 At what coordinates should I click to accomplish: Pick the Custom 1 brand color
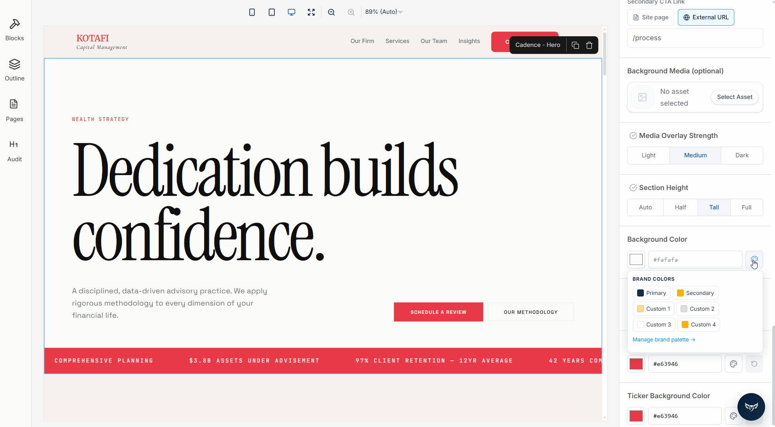click(x=653, y=309)
